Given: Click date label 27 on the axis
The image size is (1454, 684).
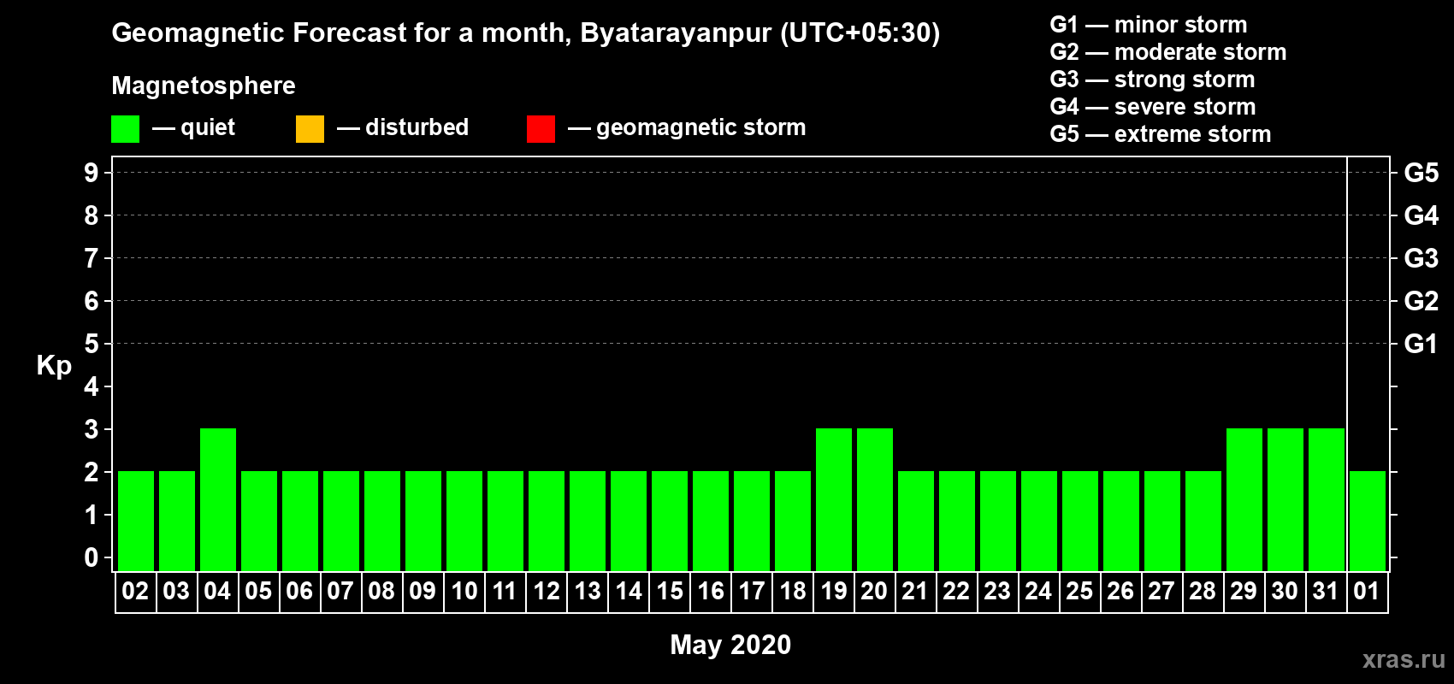Looking at the screenshot, I should tap(1161, 592).
